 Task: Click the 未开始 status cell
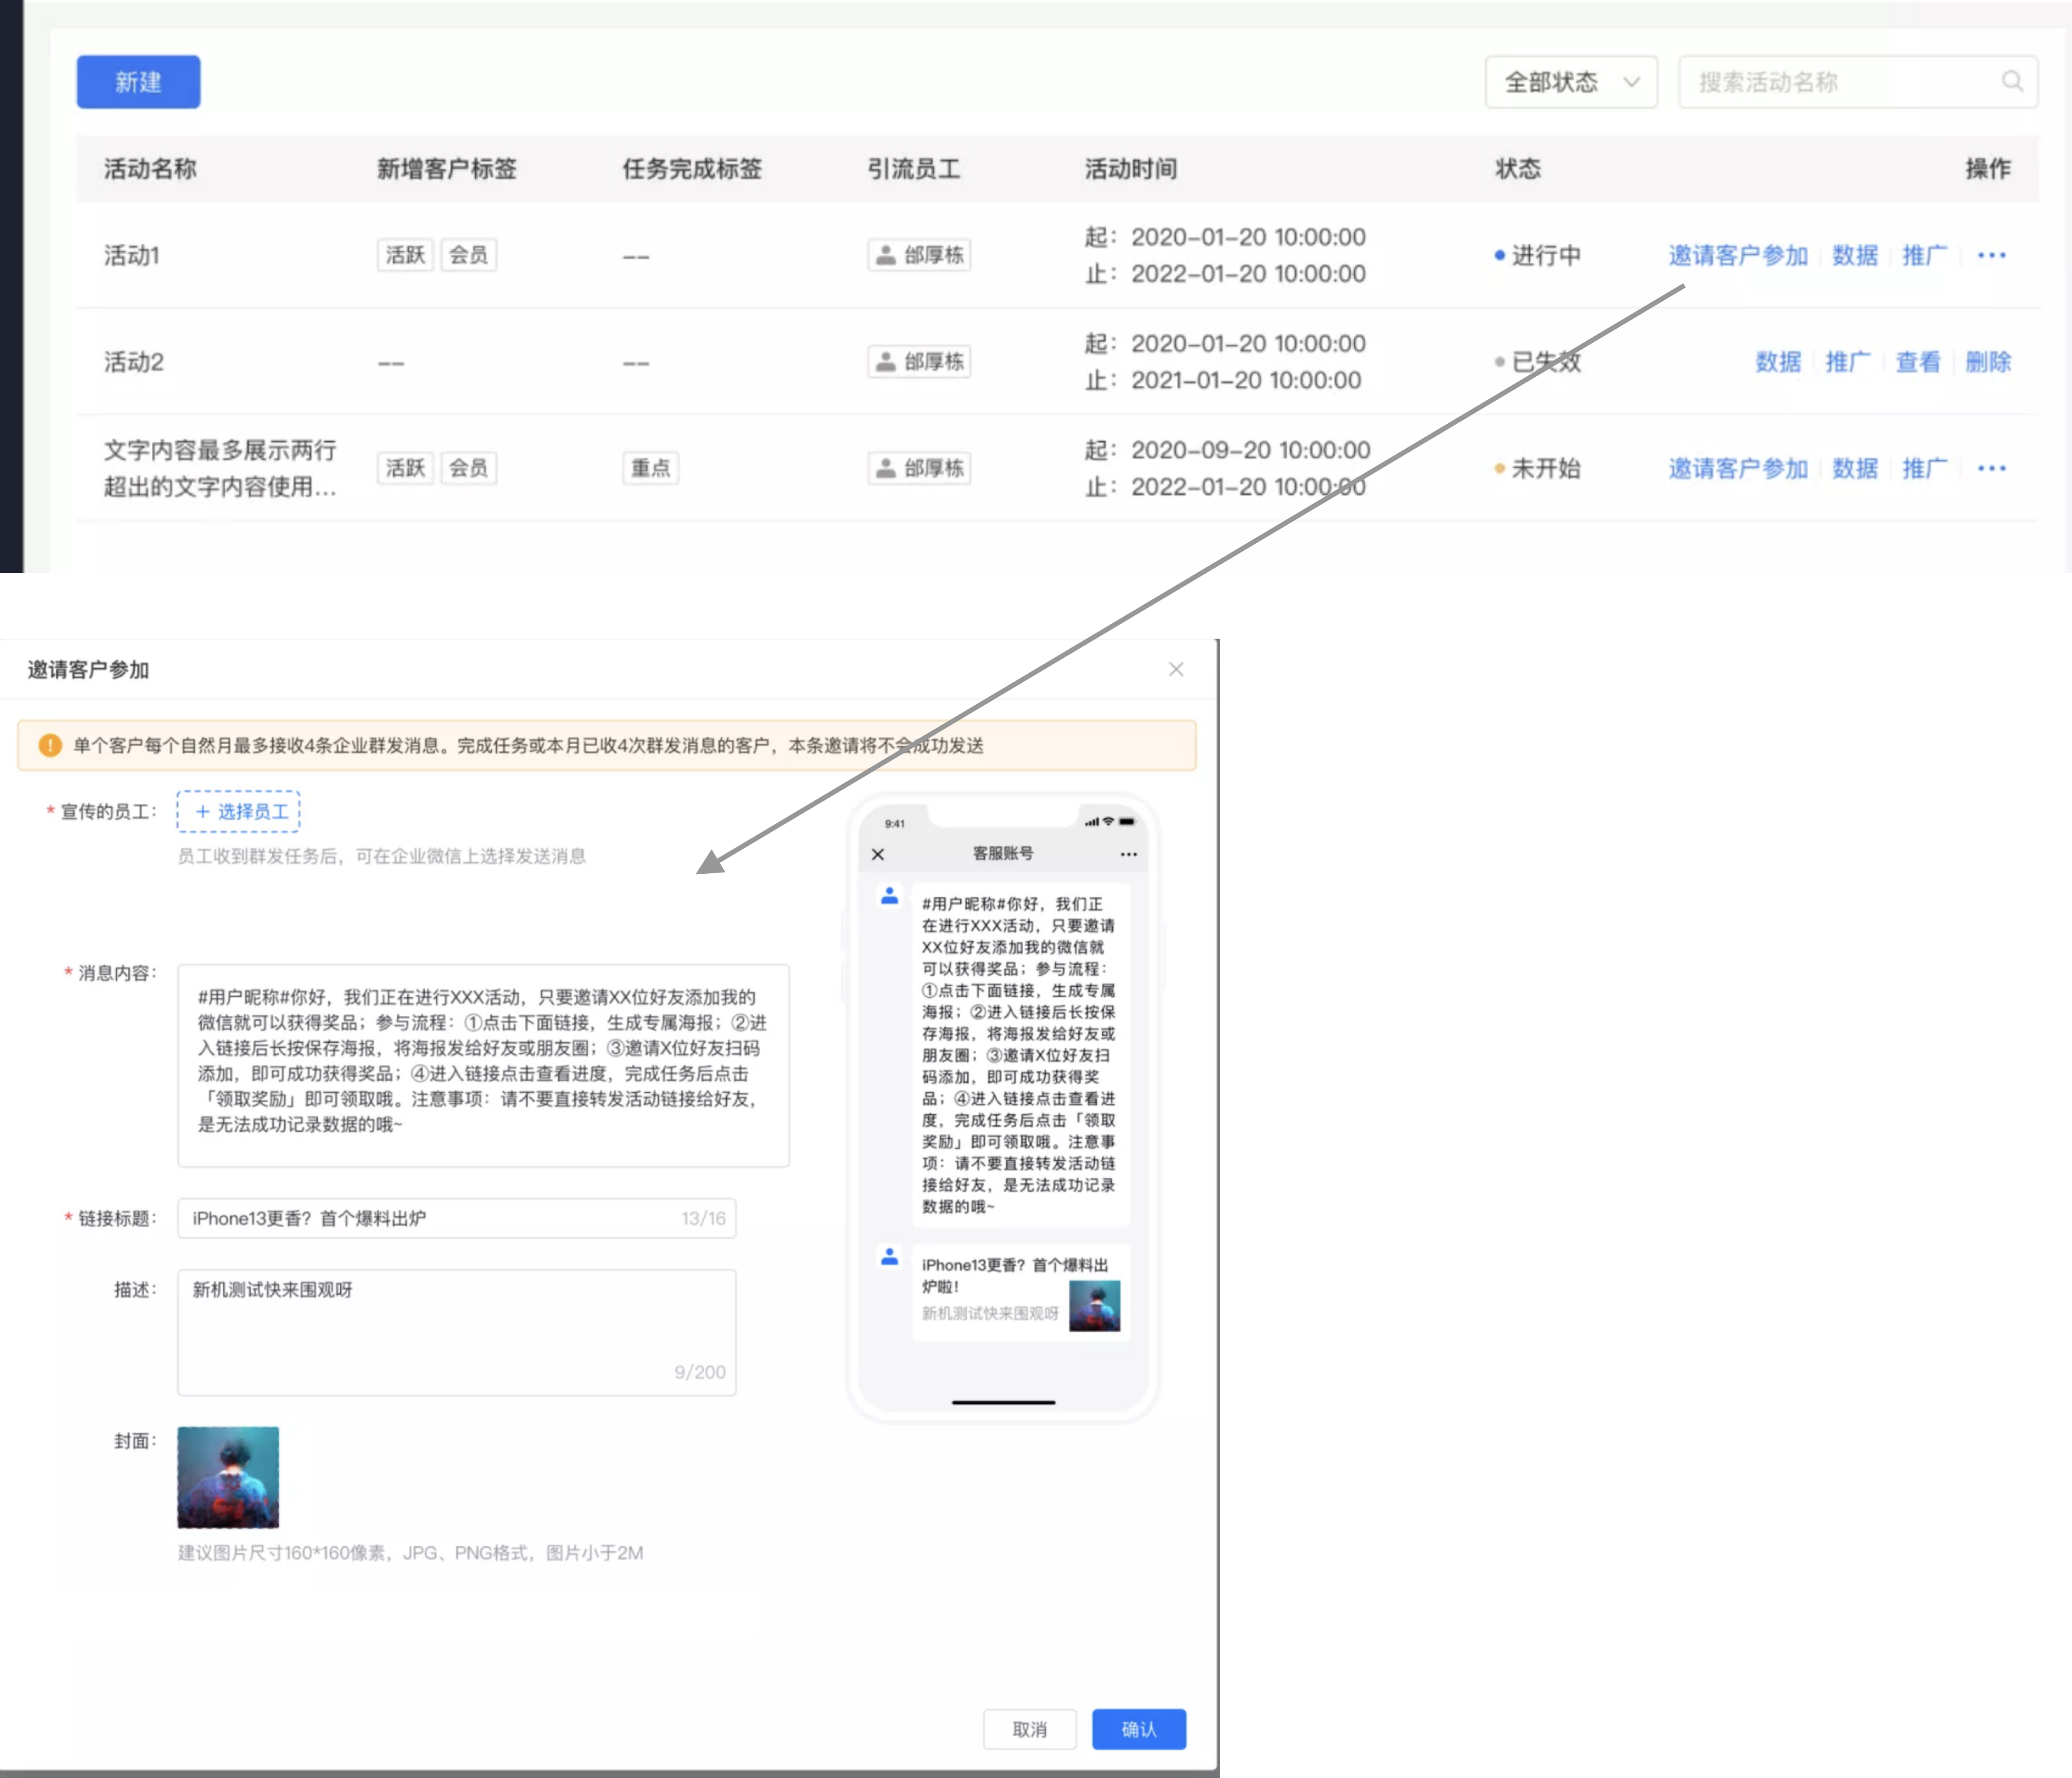pyautogui.click(x=1537, y=468)
